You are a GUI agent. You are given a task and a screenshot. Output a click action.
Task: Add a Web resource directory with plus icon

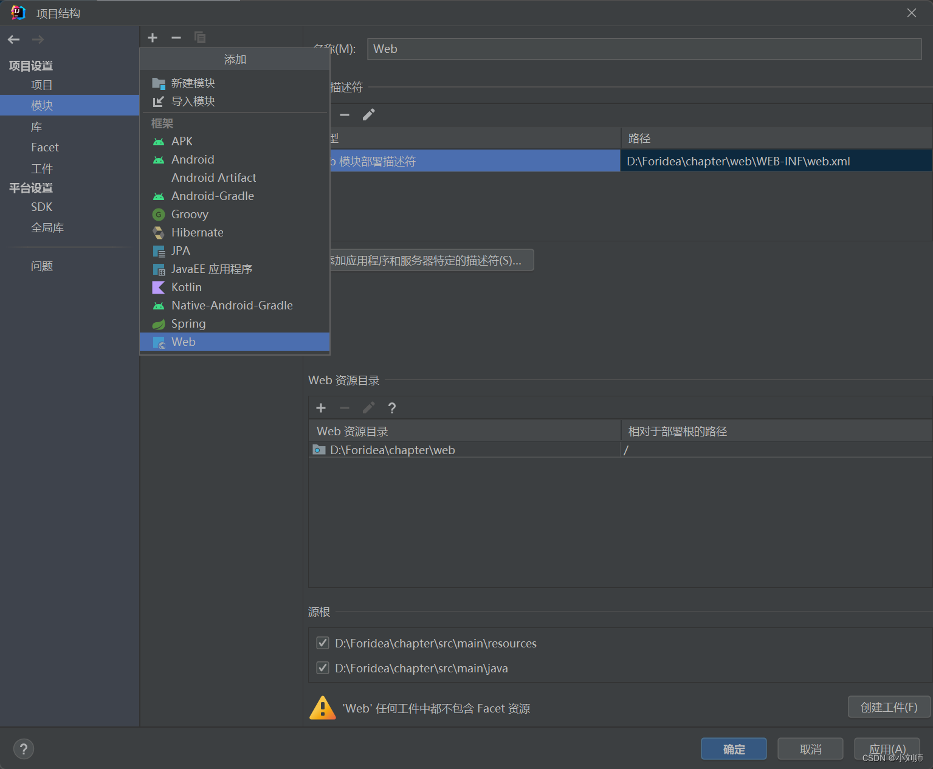coord(321,407)
